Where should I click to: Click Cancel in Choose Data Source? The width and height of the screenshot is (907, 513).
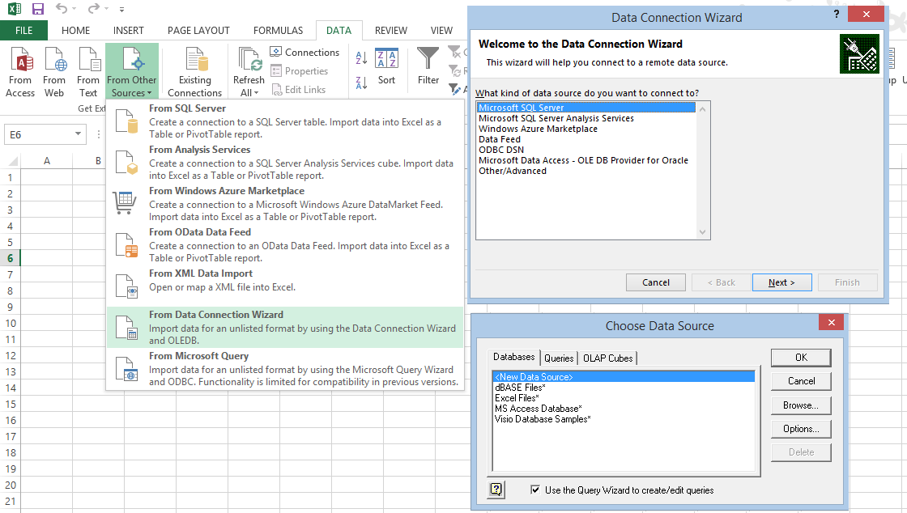coord(801,381)
